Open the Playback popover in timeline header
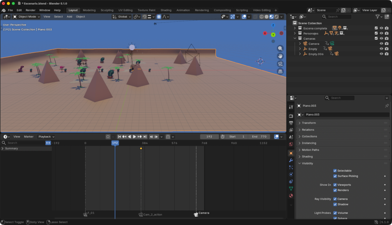The width and height of the screenshot is (392, 225). [46, 137]
